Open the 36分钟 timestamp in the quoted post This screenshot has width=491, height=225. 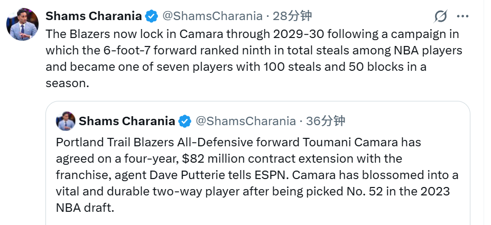(326, 121)
